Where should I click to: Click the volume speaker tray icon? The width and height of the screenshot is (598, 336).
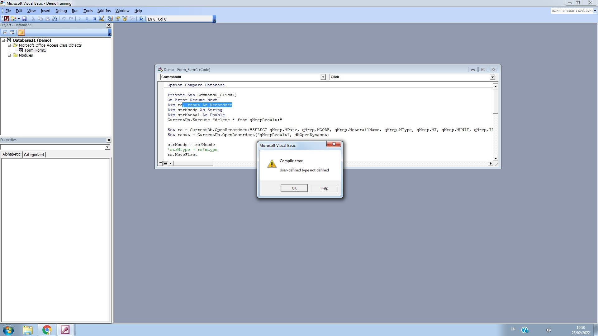pos(548,330)
